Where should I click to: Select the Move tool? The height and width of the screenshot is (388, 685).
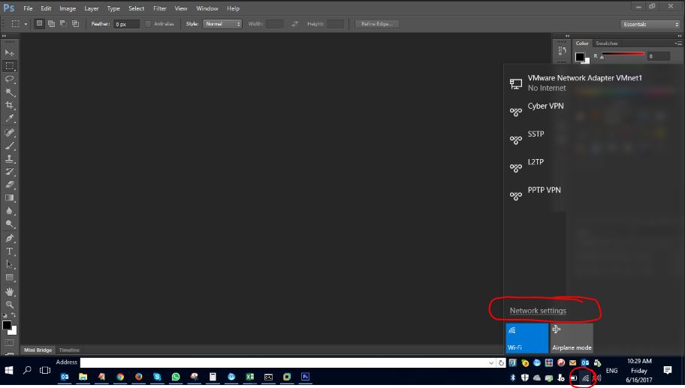tap(10, 53)
